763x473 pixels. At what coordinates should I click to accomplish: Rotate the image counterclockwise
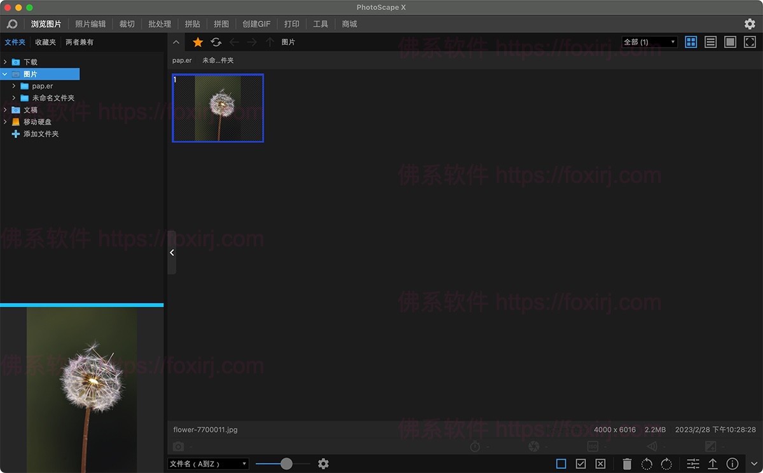pos(646,463)
